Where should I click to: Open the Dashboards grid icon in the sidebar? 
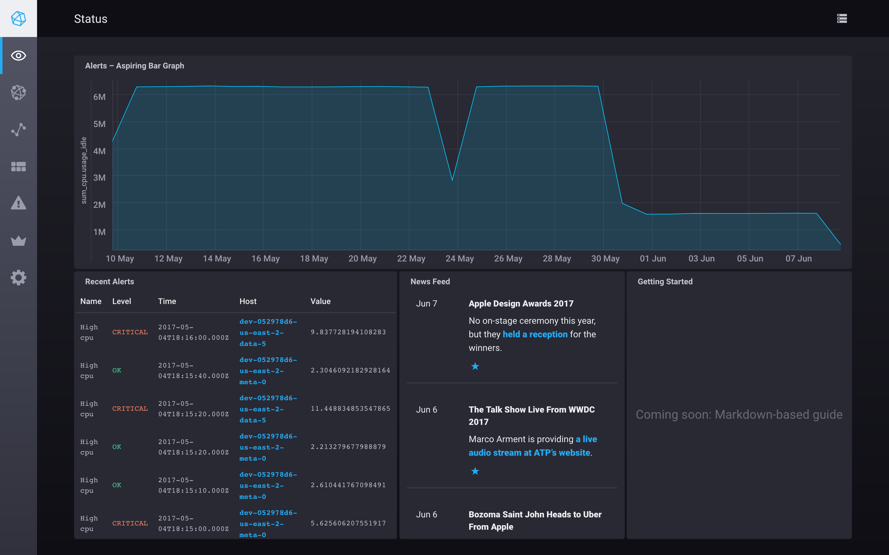[18, 166]
